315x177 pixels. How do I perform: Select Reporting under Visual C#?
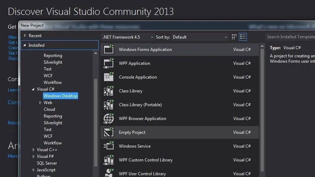[x=53, y=116]
